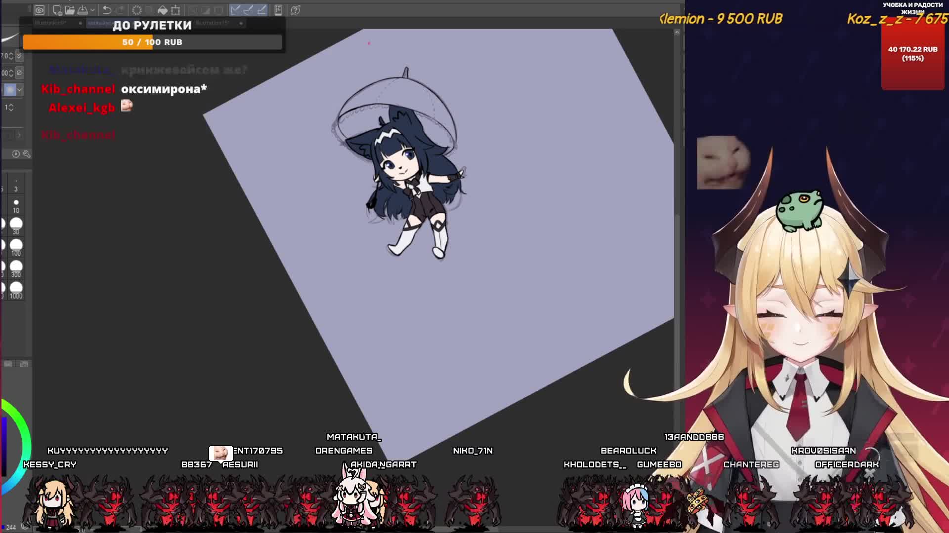Click the '40 170.22 RUB (115%)' goal widget
This screenshot has width=949, height=533.
click(x=912, y=53)
